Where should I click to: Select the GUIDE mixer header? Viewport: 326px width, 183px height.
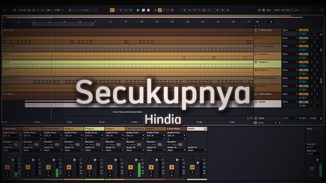[x=197, y=129]
